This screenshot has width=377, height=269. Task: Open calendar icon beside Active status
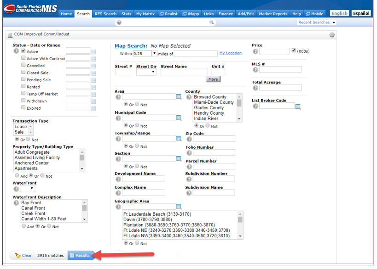[x=93, y=52]
